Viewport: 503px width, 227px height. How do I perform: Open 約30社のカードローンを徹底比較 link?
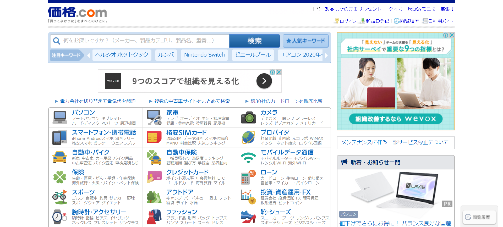[286, 101]
